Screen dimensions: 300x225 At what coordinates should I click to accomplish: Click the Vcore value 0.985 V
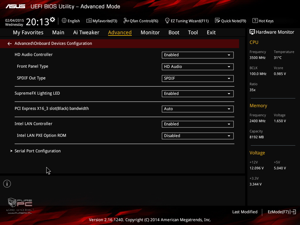280,74
